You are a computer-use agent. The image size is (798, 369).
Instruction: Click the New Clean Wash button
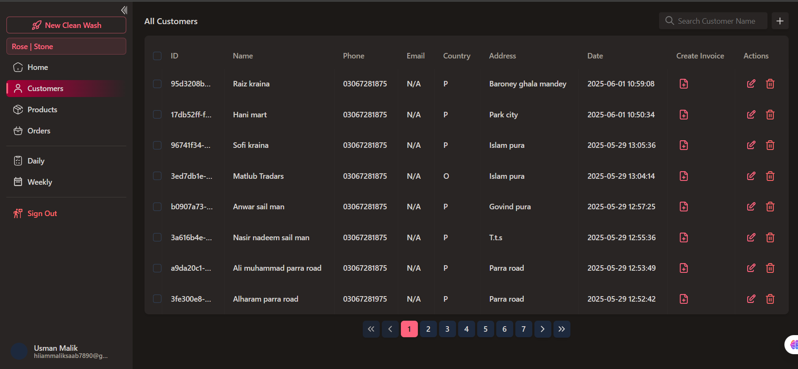point(66,25)
